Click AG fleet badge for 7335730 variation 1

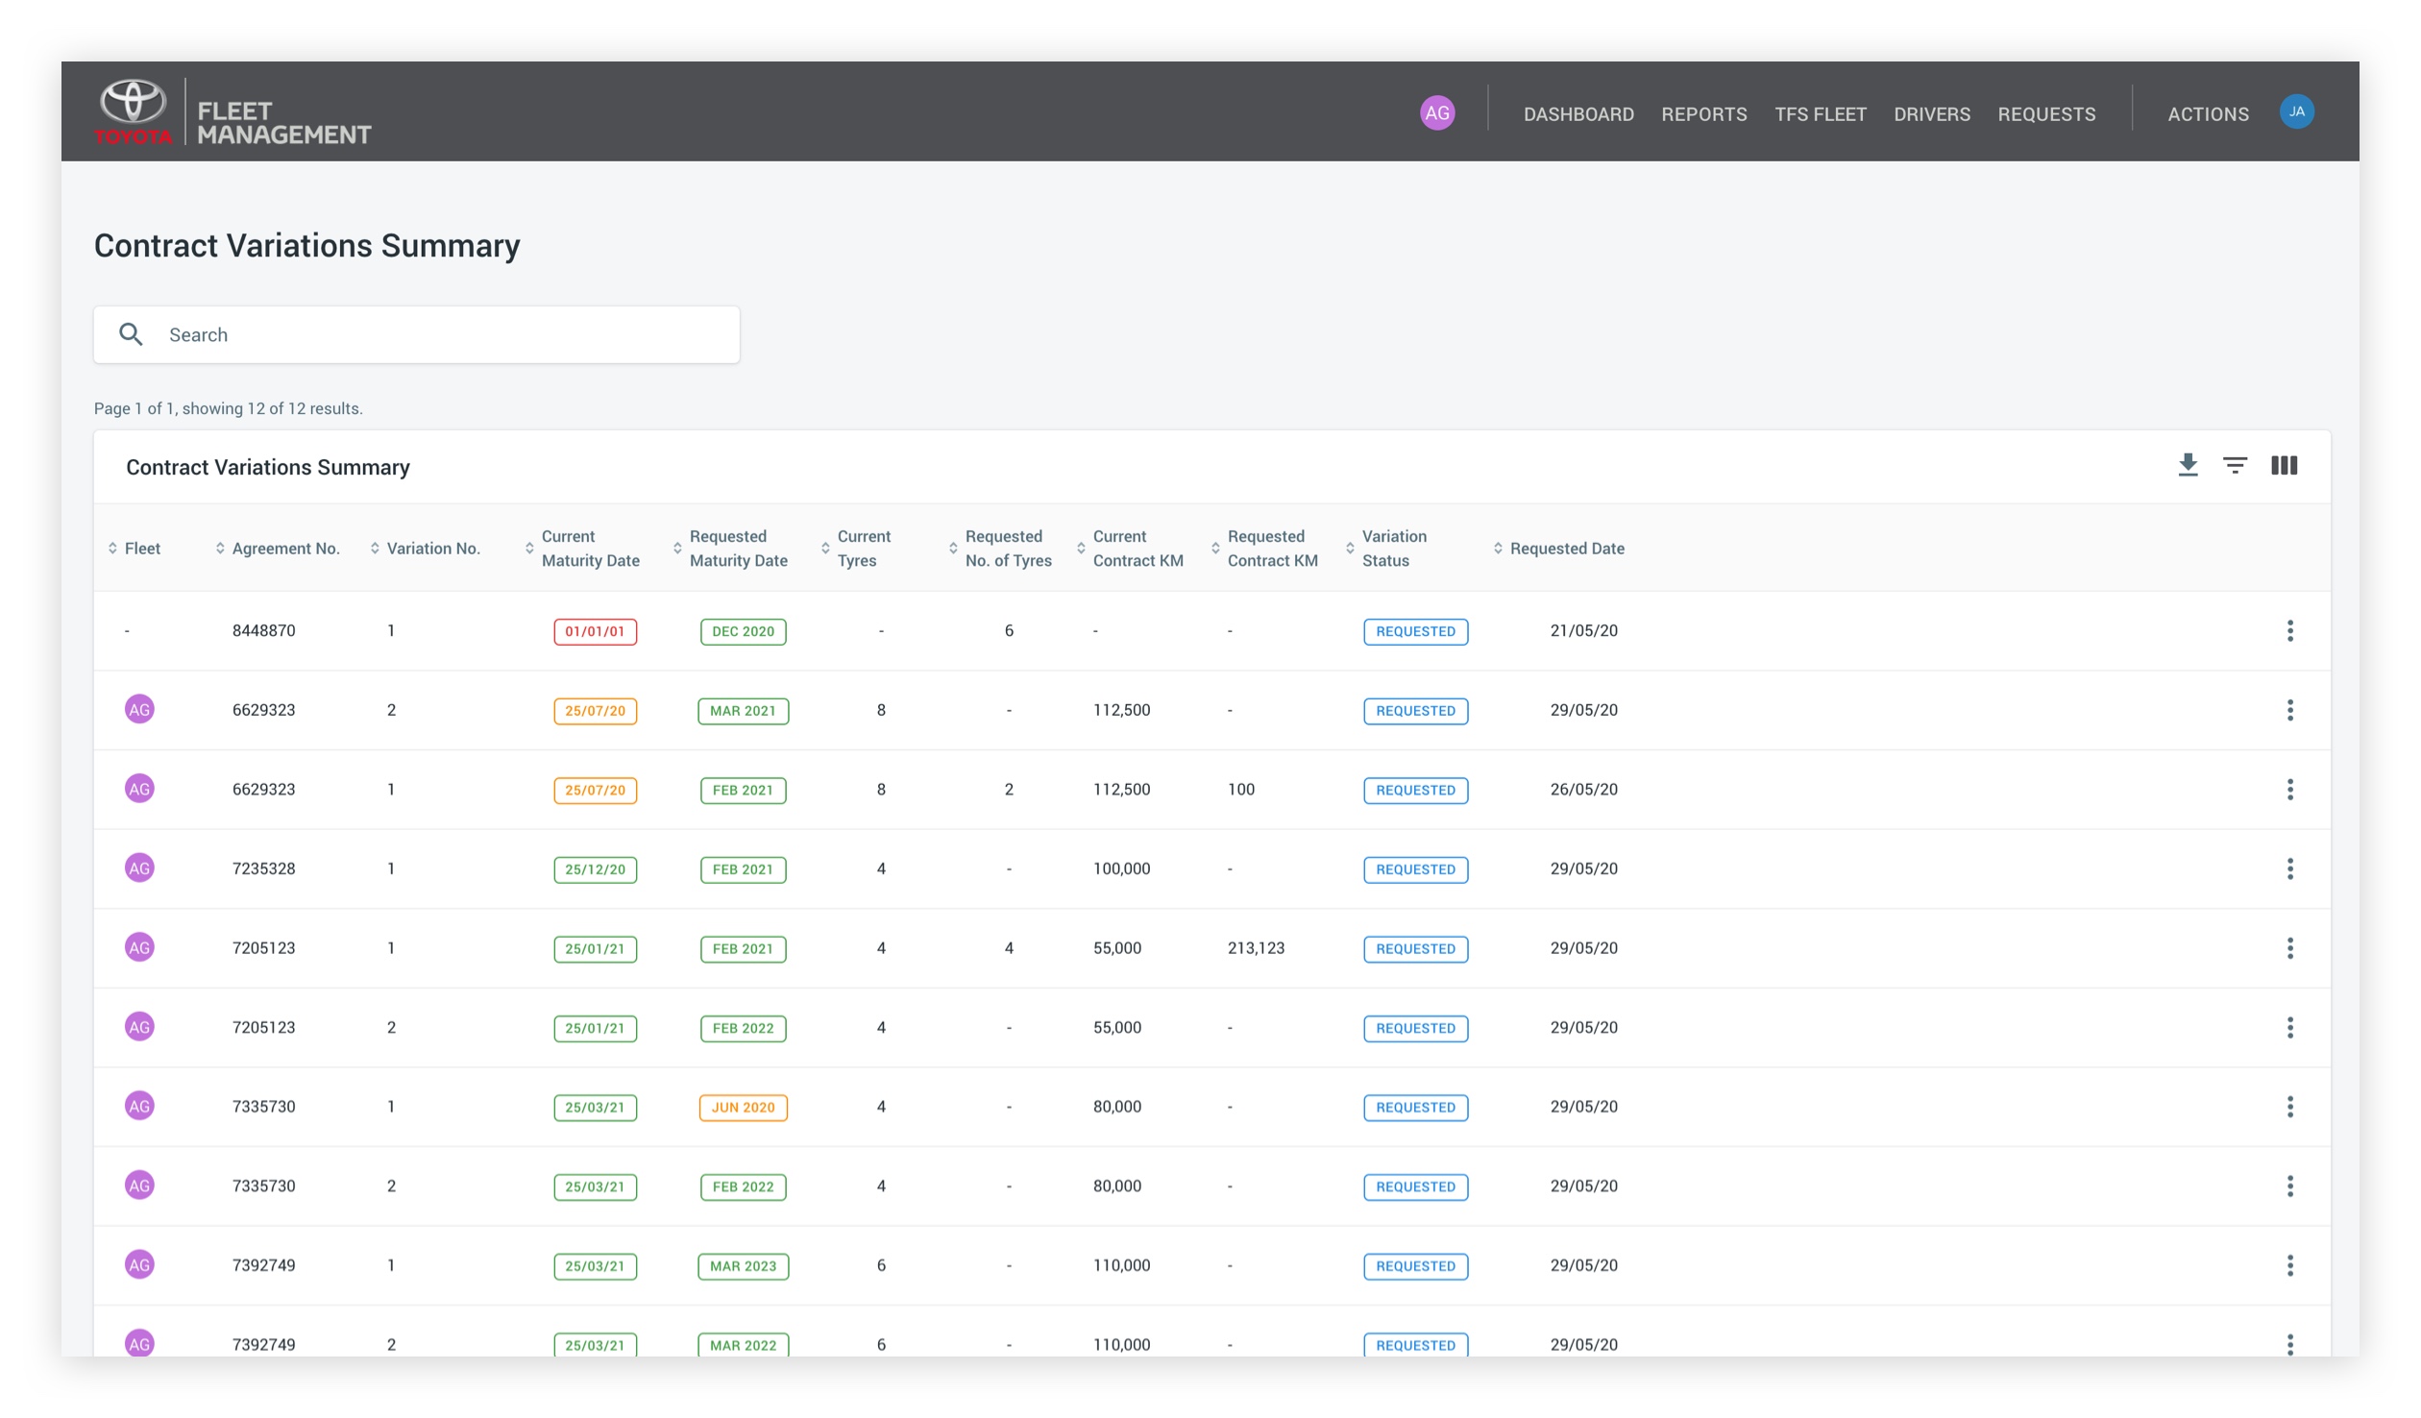(139, 1106)
